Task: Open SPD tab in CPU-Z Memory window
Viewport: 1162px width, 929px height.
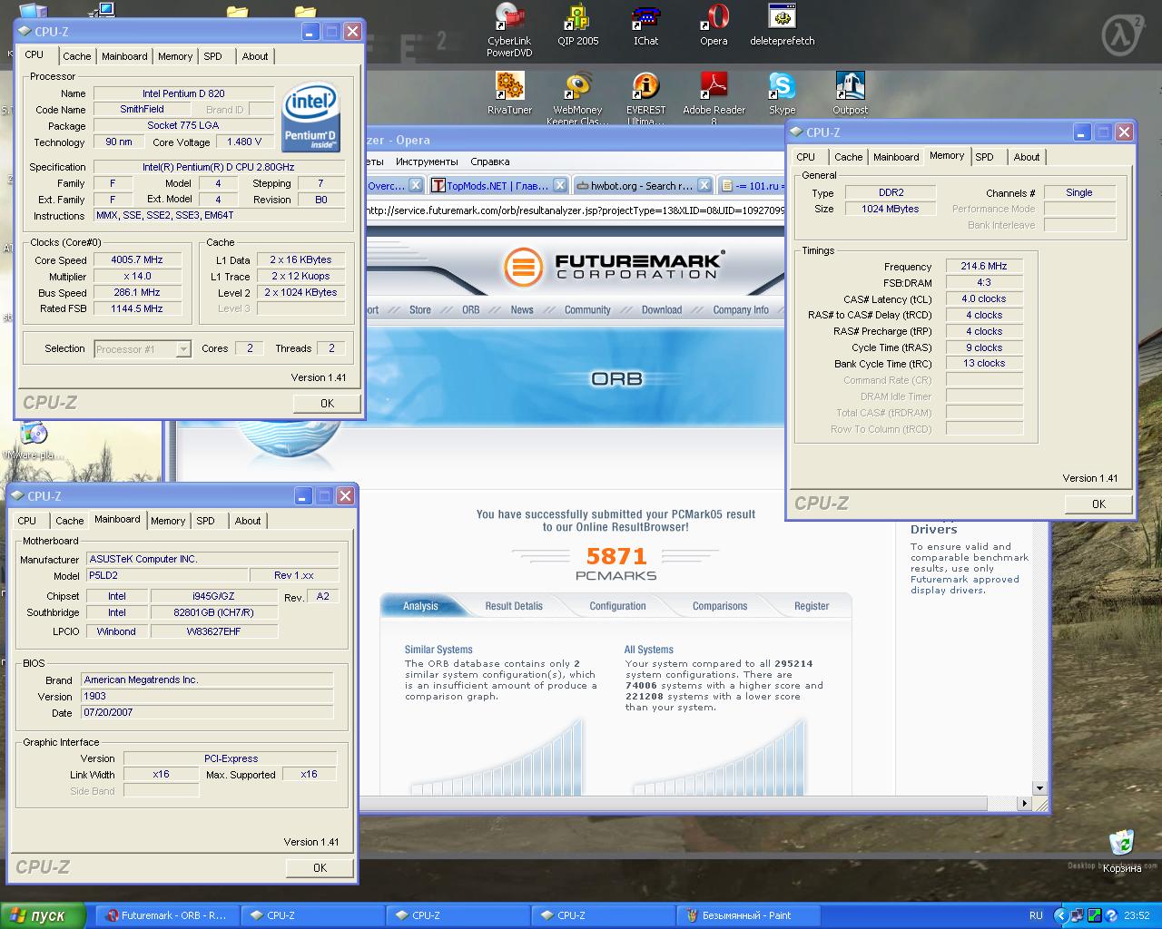Action: (x=984, y=157)
